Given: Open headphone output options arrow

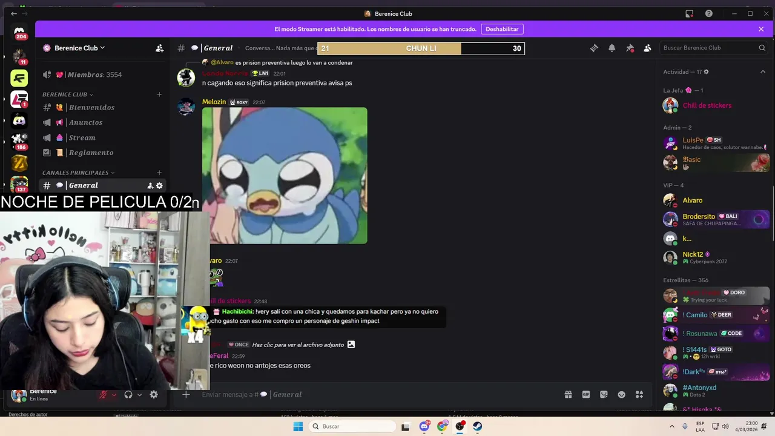Looking at the screenshot, I should 139,395.
